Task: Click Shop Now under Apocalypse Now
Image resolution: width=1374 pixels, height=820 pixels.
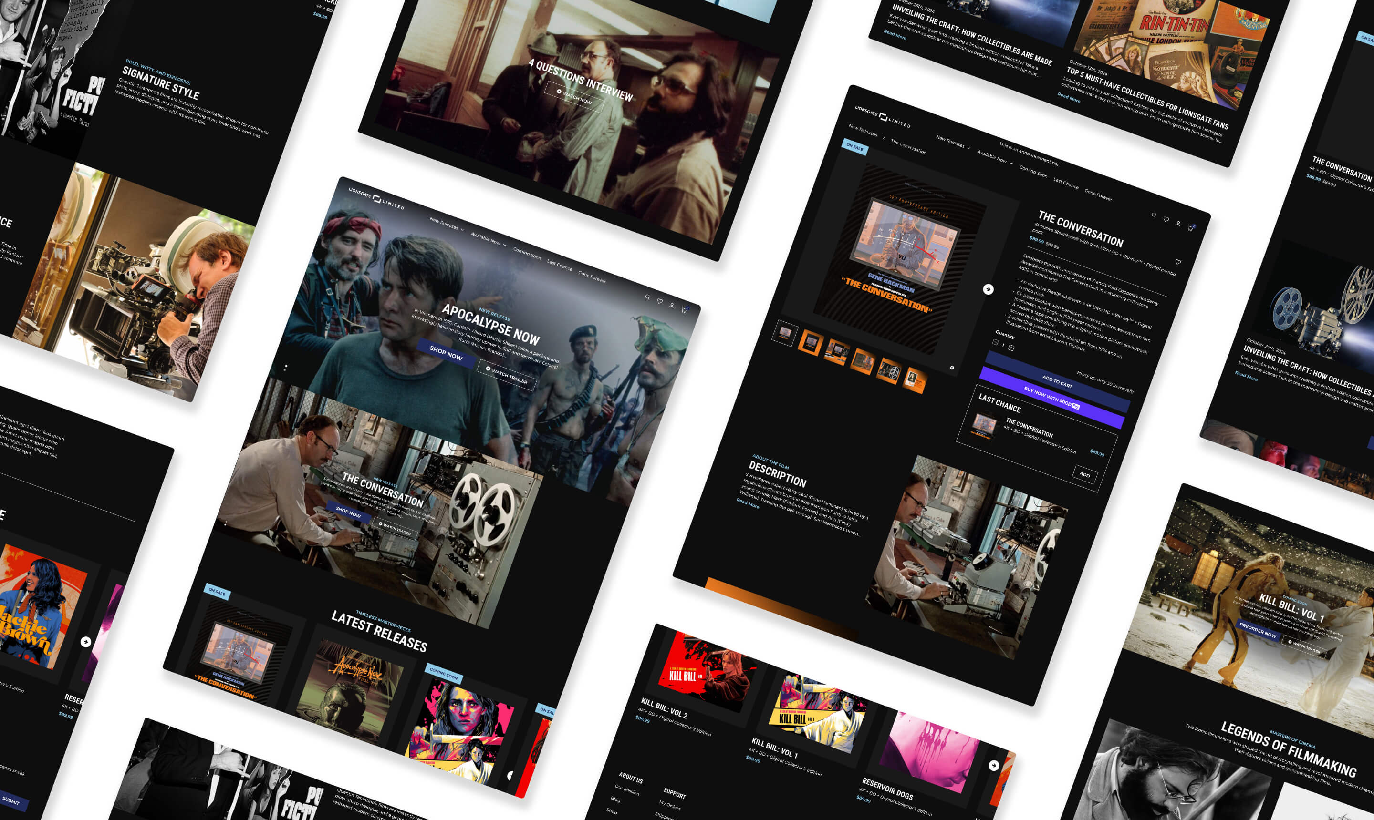Action: click(446, 354)
